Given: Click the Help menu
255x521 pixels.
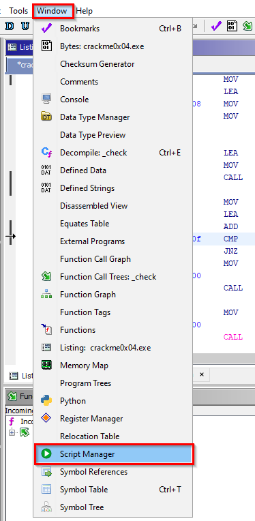Looking at the screenshot, I should (x=84, y=11).
